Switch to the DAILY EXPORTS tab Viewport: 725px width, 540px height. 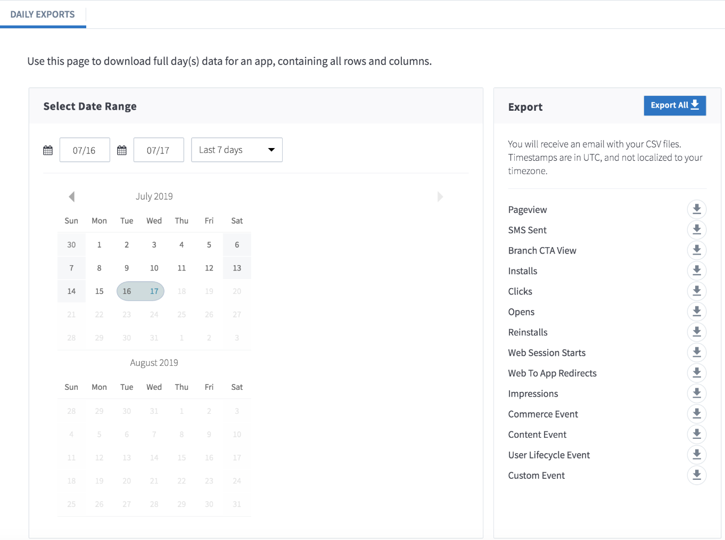point(43,14)
